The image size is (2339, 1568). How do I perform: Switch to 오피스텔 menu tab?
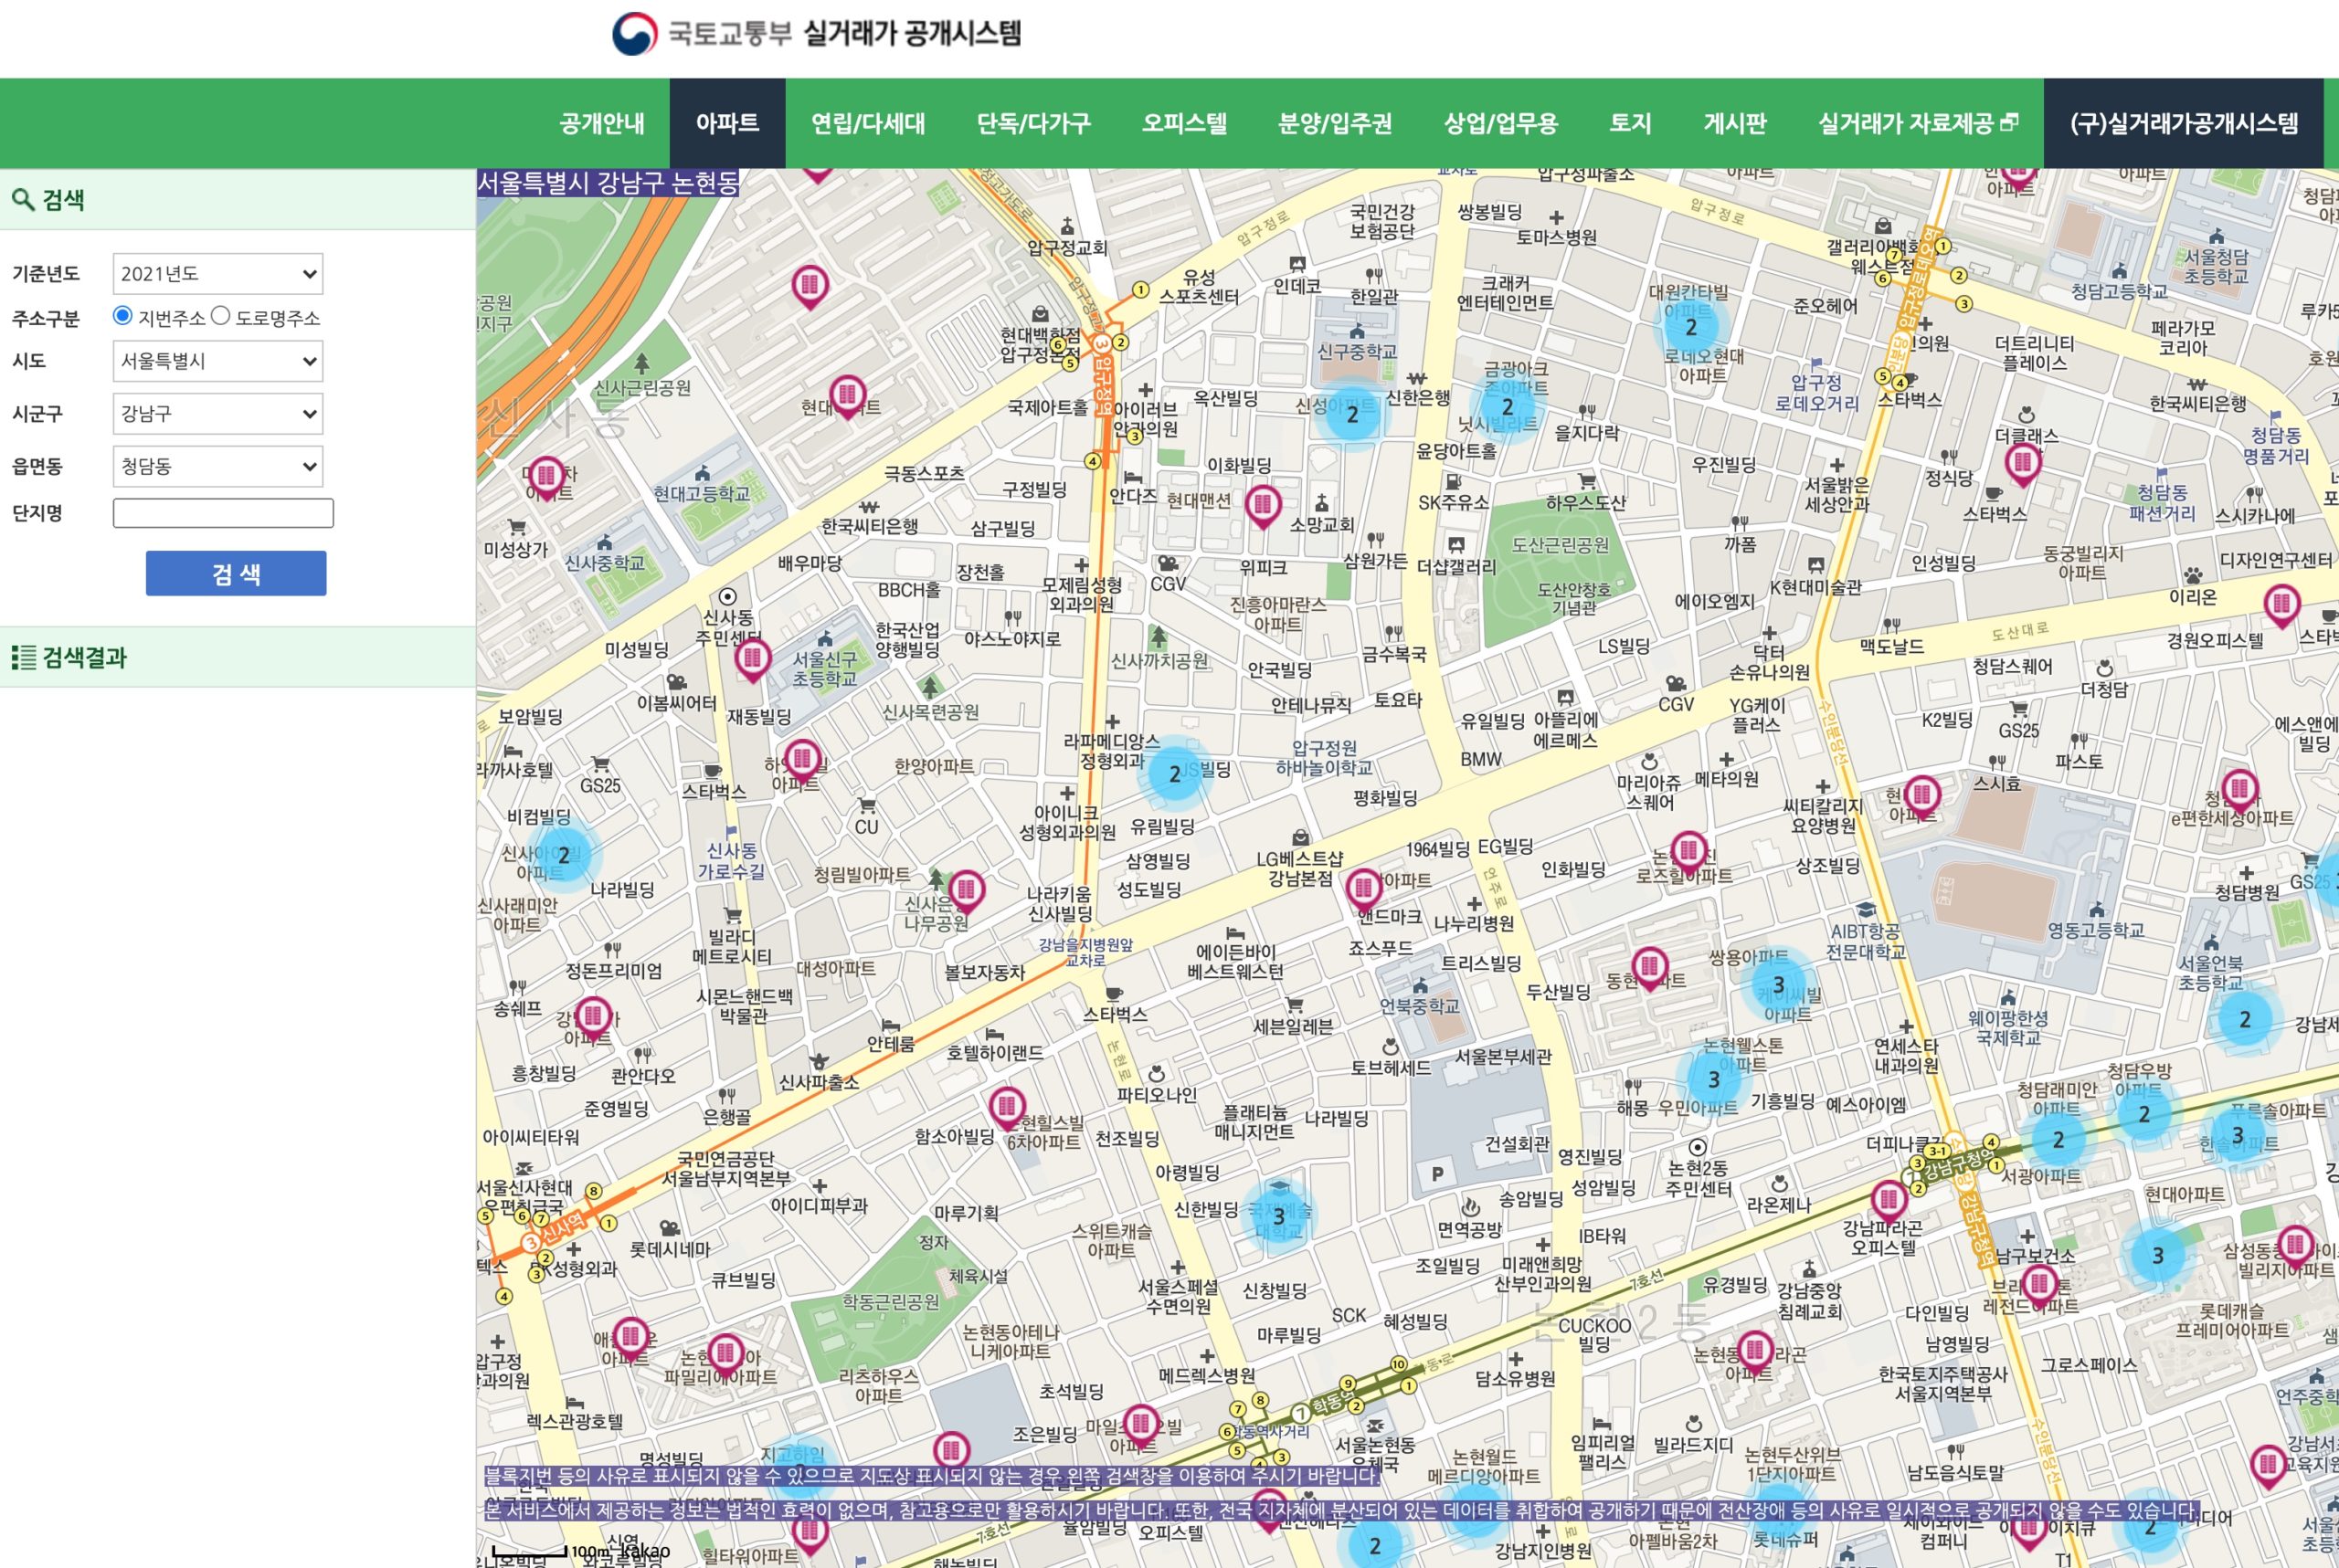tap(1183, 124)
